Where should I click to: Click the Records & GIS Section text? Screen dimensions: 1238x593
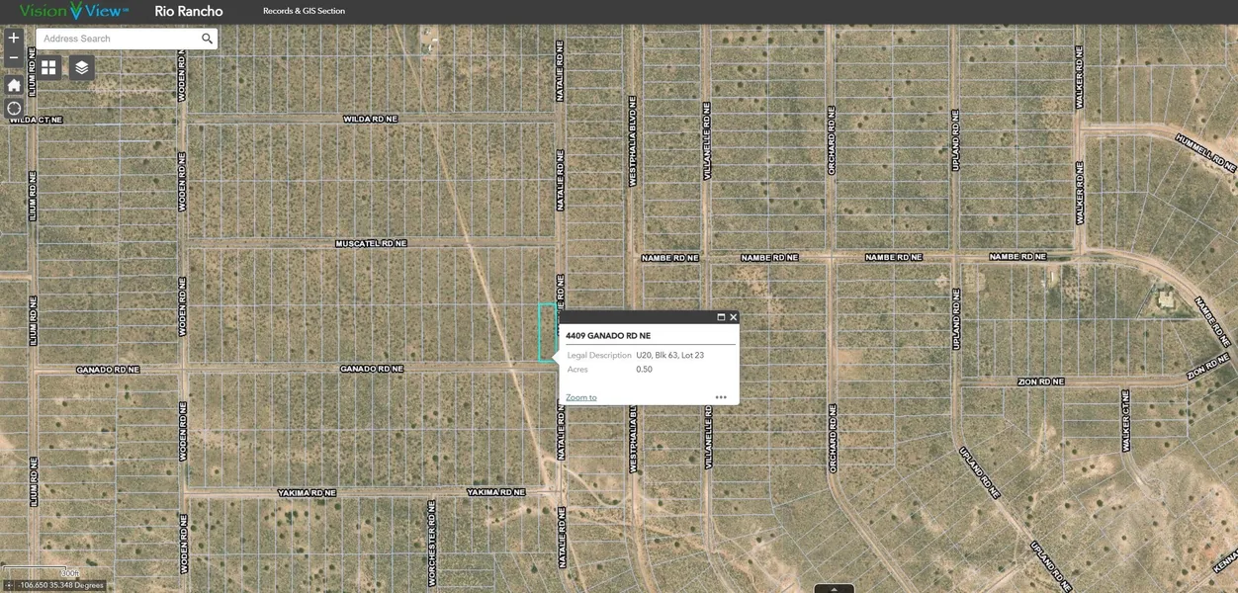click(x=304, y=11)
